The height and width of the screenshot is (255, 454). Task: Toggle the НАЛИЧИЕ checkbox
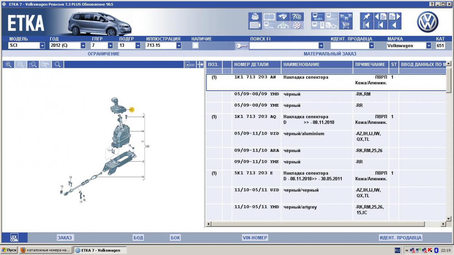click(x=196, y=46)
